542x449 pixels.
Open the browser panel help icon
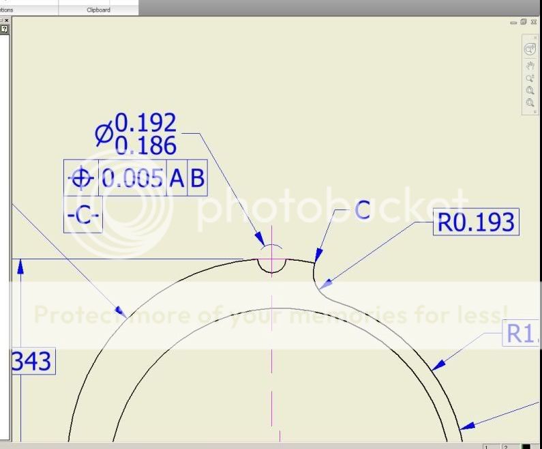point(4,29)
